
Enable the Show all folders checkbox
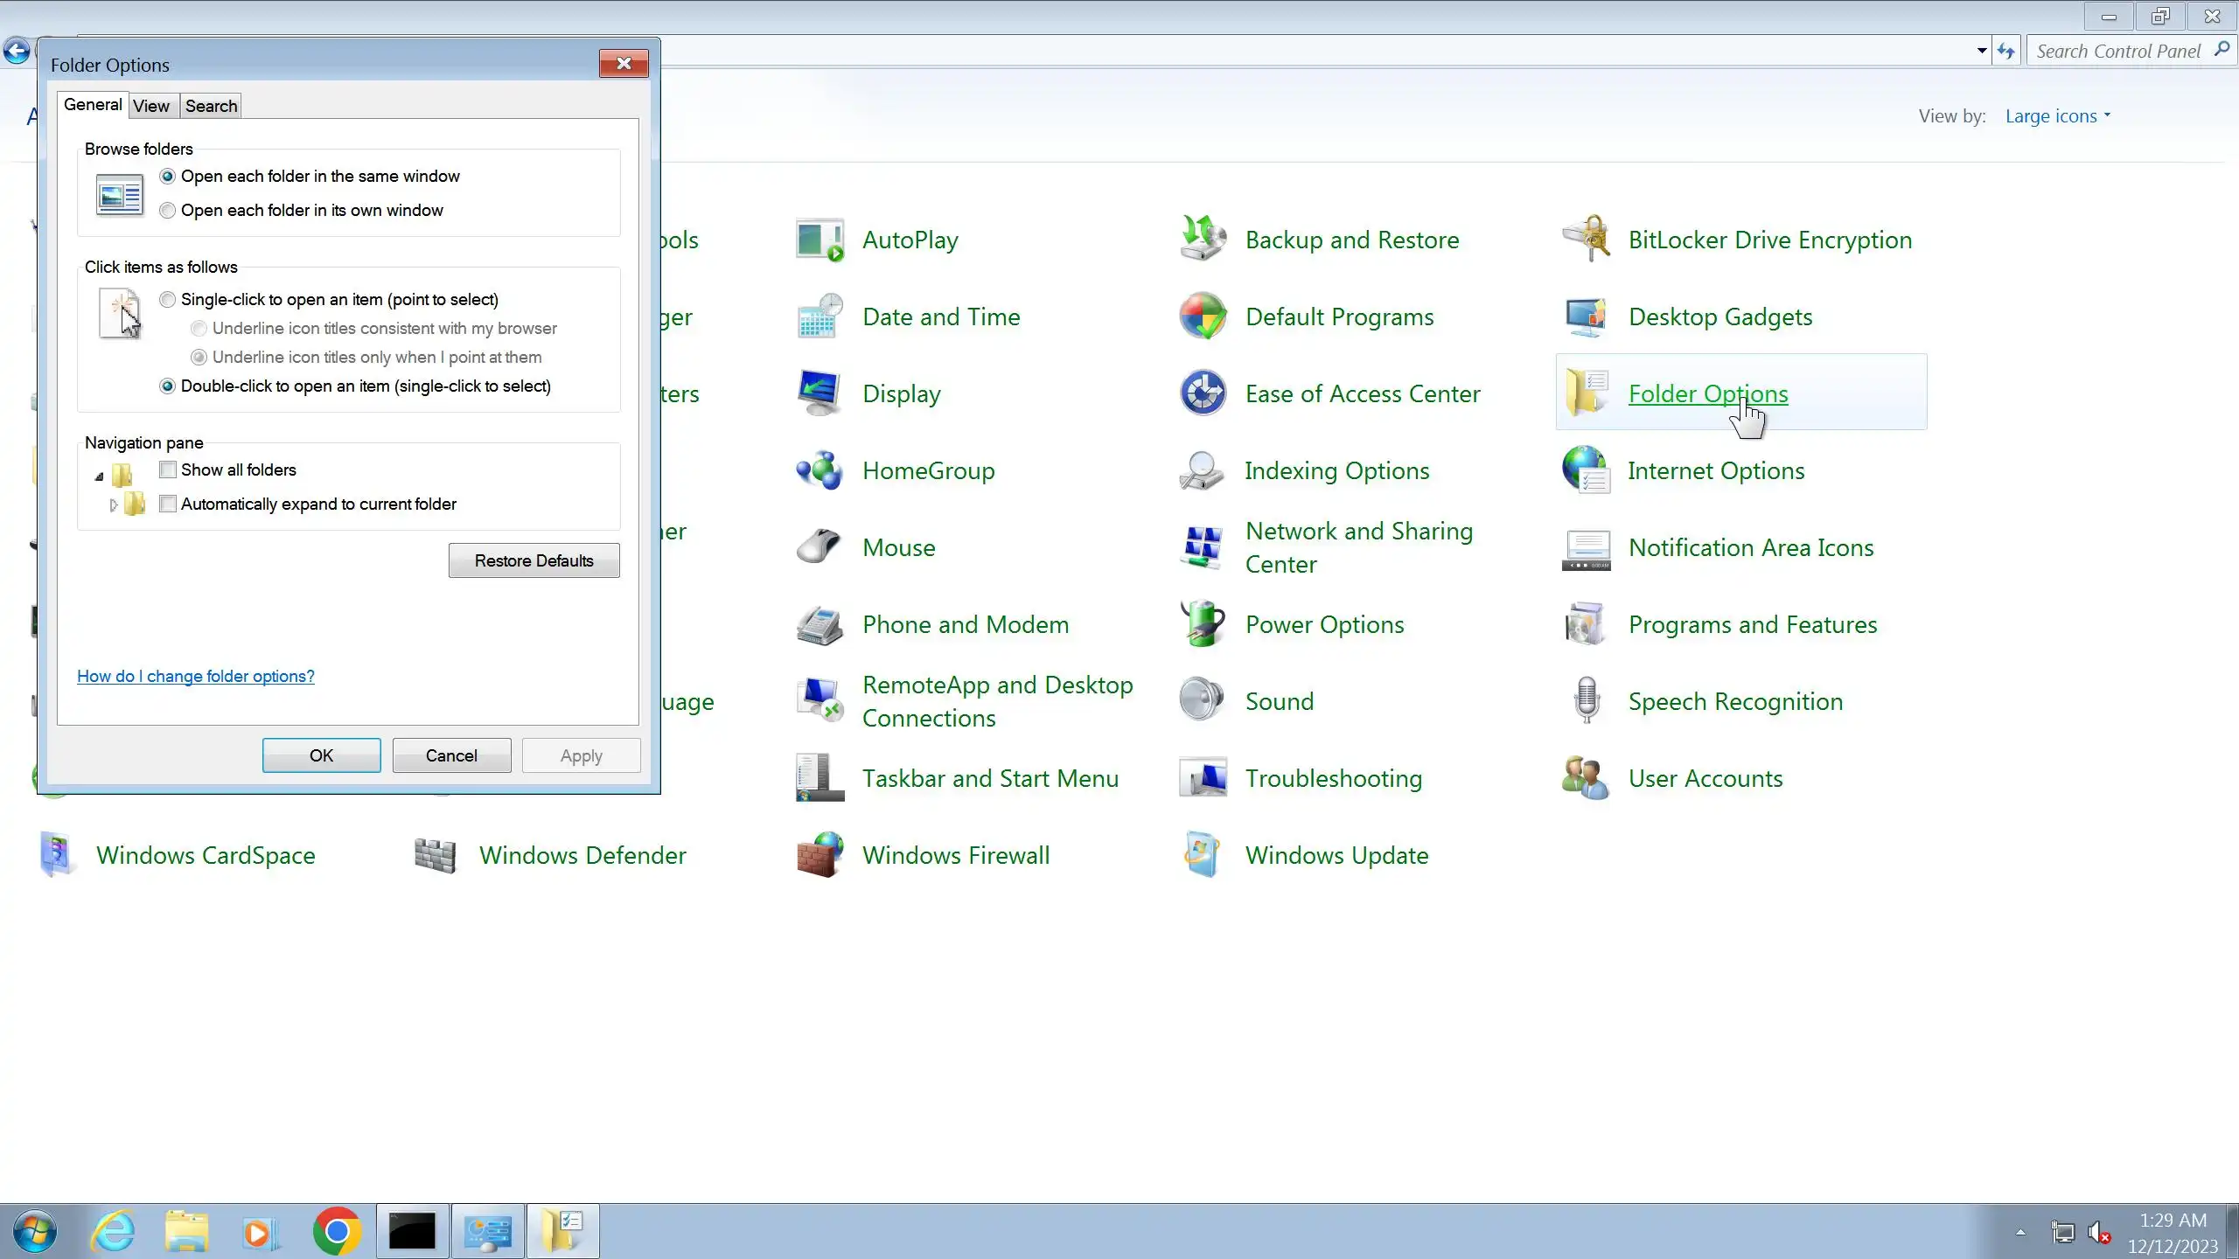168,470
